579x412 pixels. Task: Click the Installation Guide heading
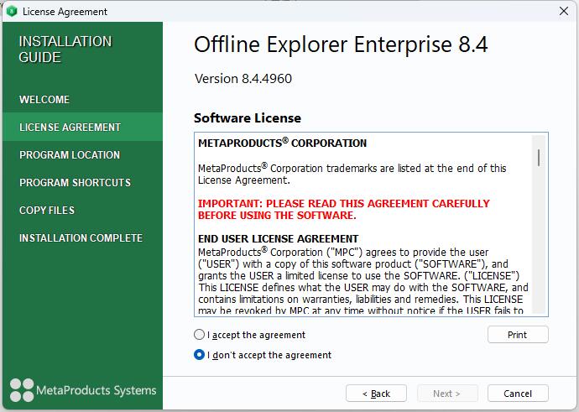click(65, 50)
